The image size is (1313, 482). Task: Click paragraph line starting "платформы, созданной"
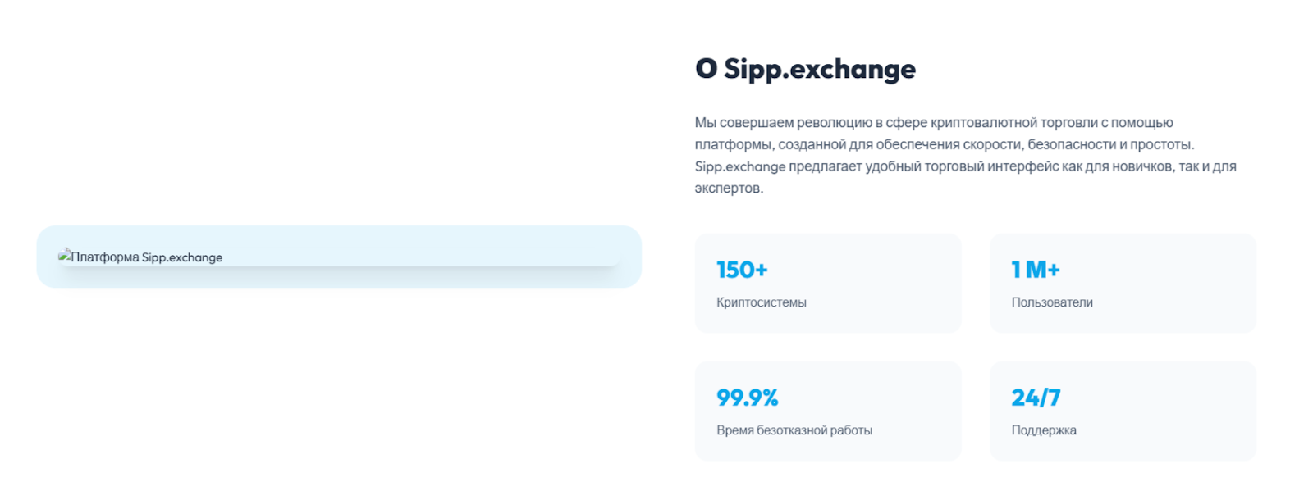point(944,145)
